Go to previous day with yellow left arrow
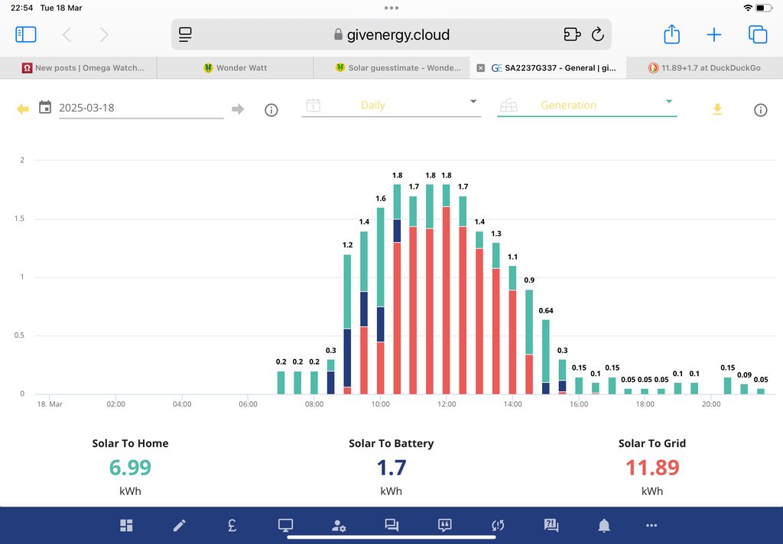 pos(23,109)
